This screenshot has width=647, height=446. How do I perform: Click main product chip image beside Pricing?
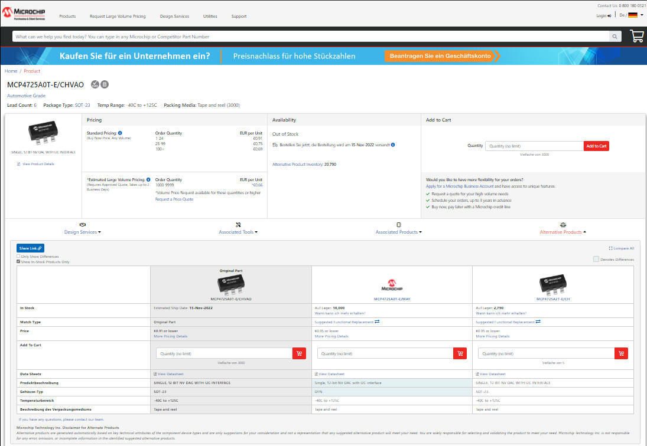43,133
